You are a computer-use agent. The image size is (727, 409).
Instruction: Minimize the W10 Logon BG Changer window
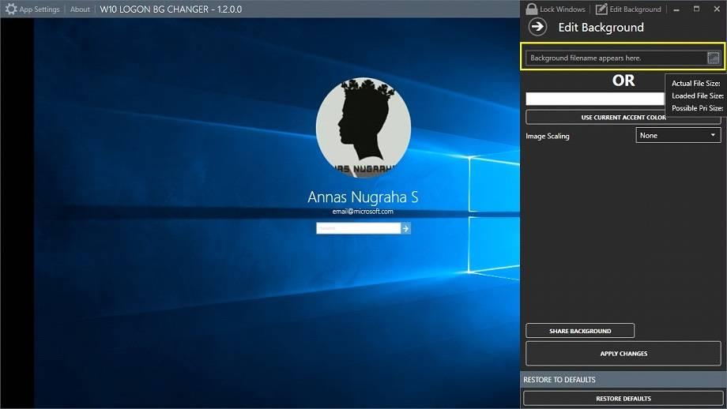tap(676, 9)
